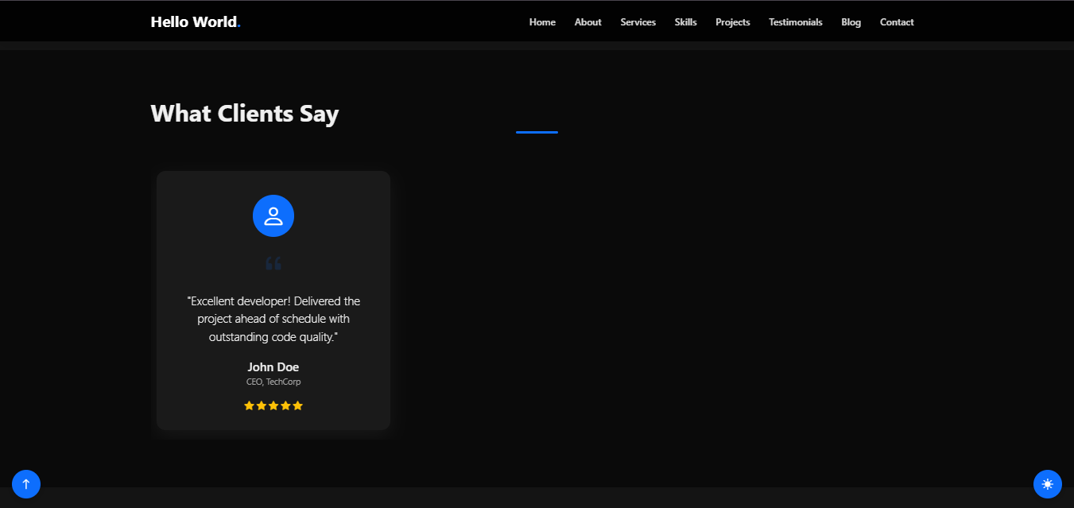Click the CEO, TechCorp subtitle
The height and width of the screenshot is (508, 1074).
[x=273, y=382]
